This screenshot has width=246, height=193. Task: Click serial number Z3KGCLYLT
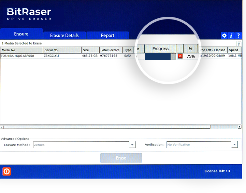pos(52,56)
